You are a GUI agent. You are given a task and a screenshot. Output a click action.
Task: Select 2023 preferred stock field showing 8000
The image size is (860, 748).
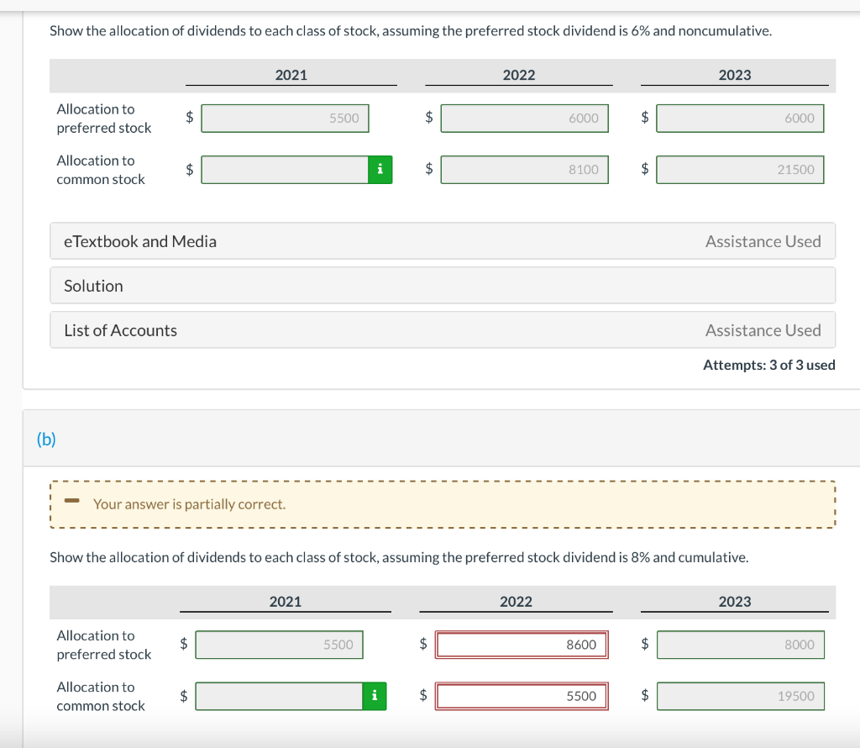pos(741,645)
